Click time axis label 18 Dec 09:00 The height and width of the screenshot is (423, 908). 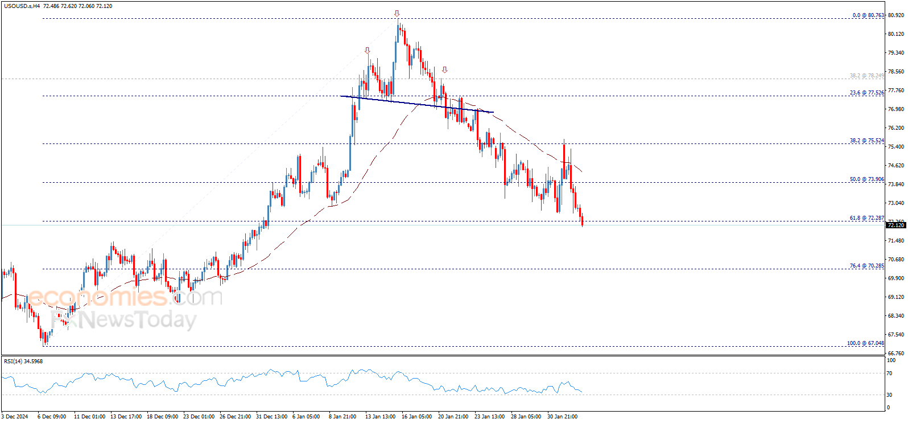click(163, 417)
